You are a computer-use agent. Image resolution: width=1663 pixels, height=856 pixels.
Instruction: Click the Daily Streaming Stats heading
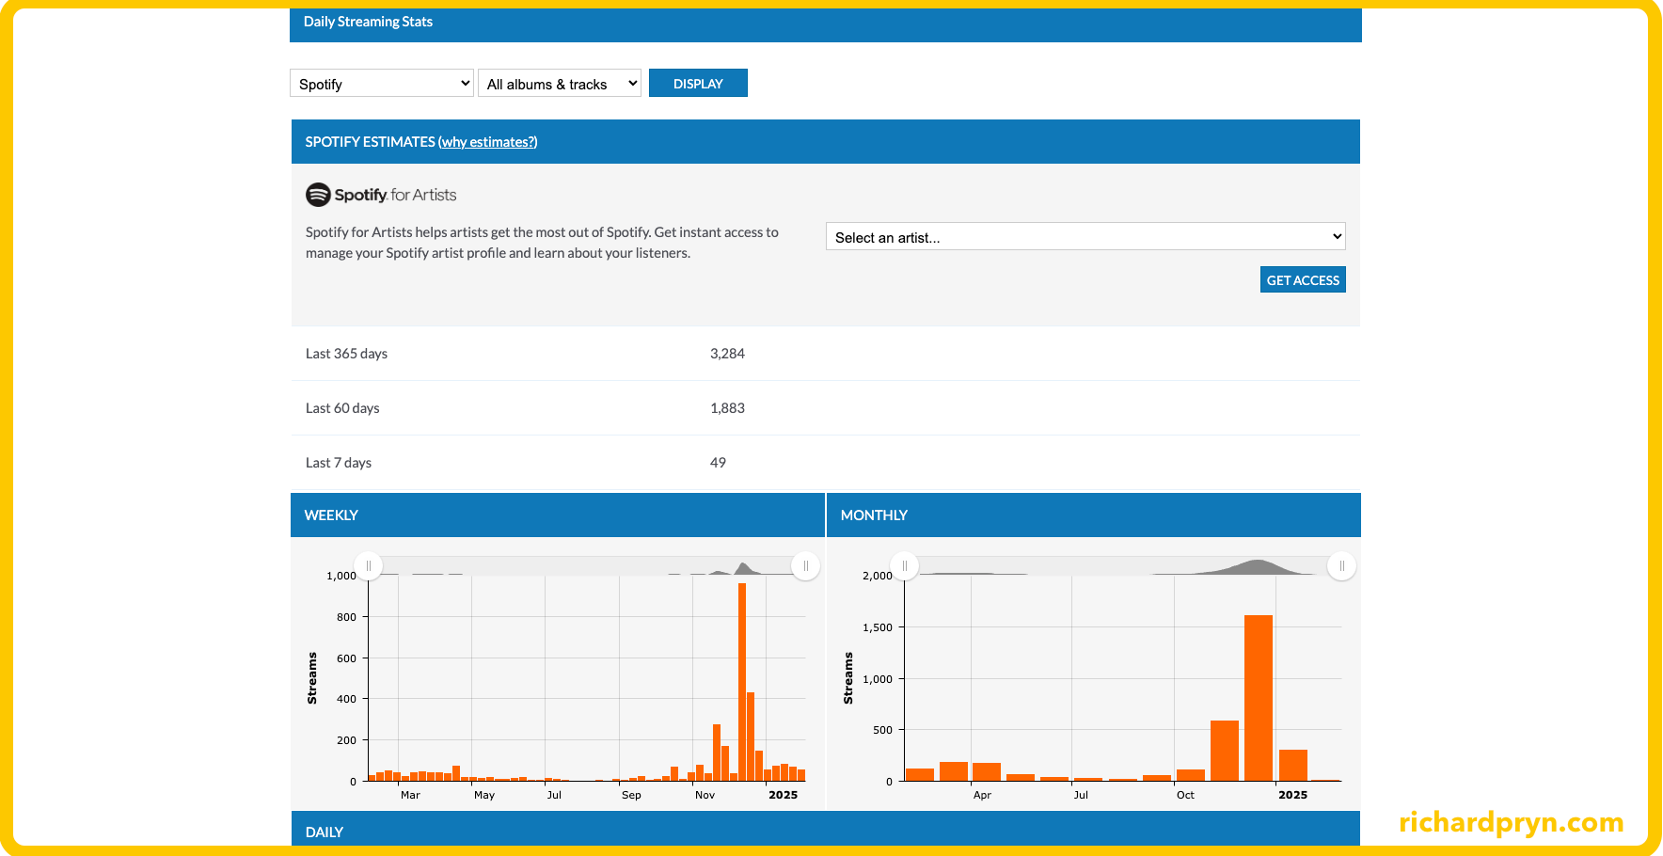368,22
